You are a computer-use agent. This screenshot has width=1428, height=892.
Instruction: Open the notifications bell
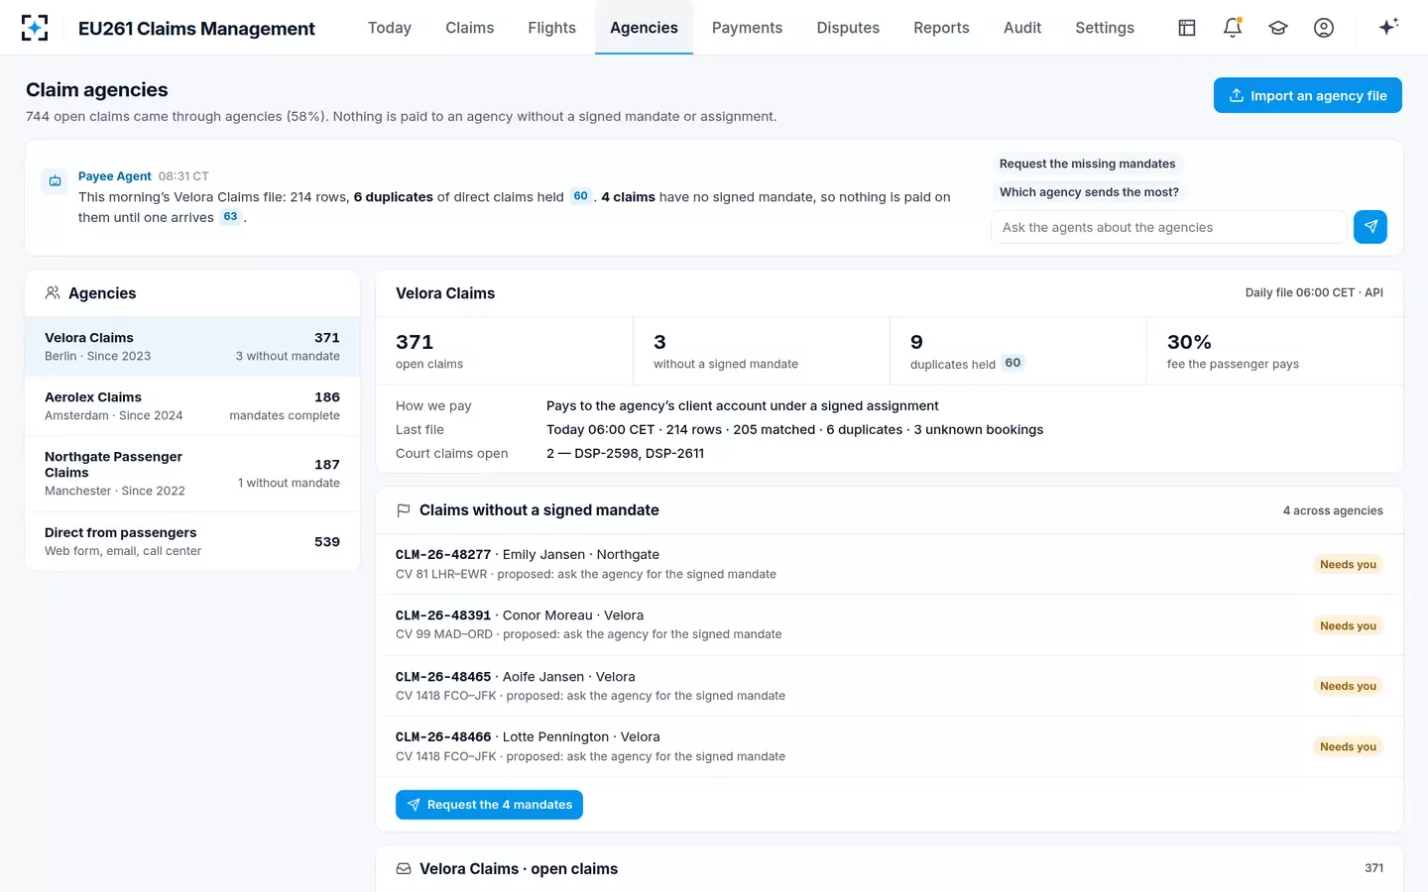pyautogui.click(x=1233, y=28)
